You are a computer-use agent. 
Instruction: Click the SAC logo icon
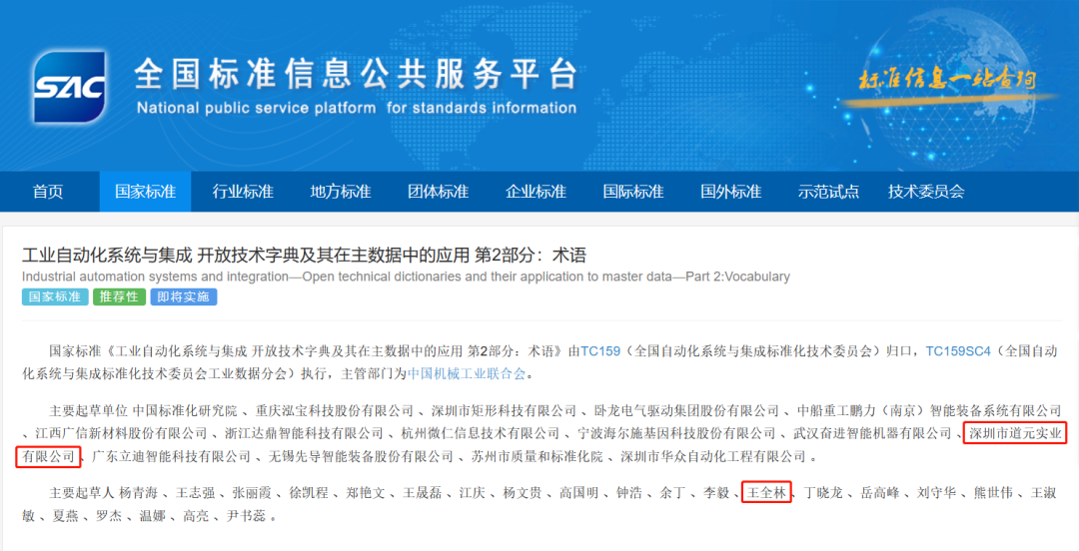coord(70,87)
